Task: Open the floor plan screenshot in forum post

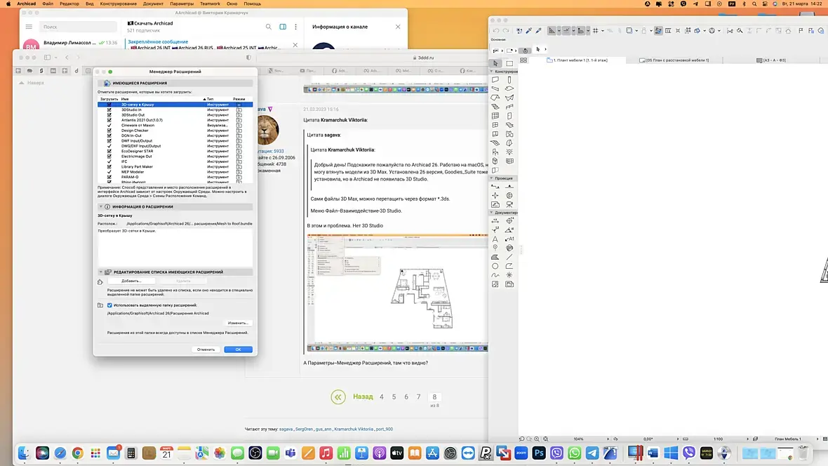Action: pyautogui.click(x=397, y=293)
